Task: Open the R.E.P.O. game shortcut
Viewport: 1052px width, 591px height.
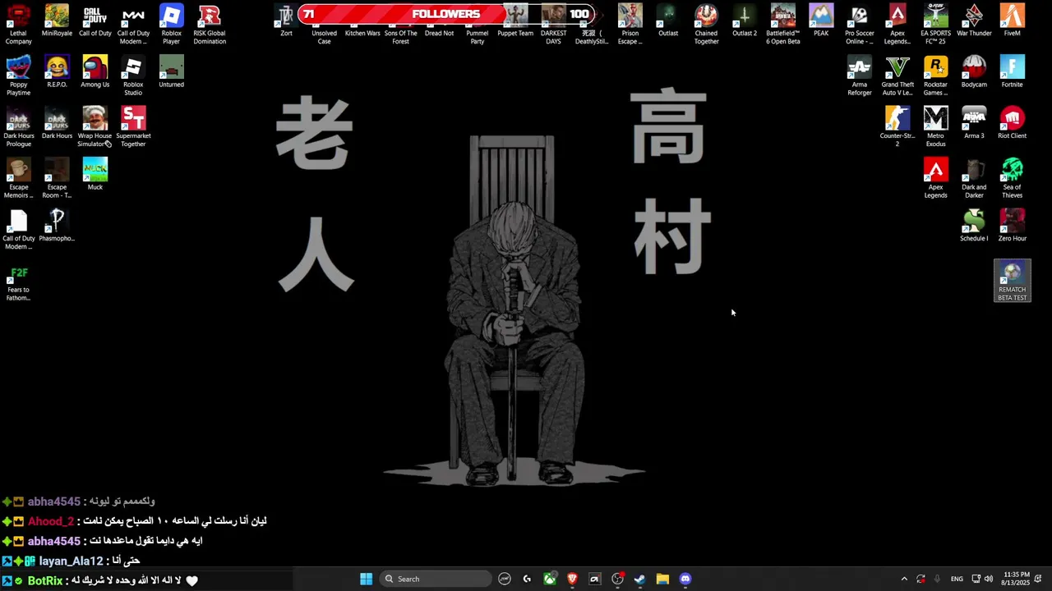Action: point(57,71)
